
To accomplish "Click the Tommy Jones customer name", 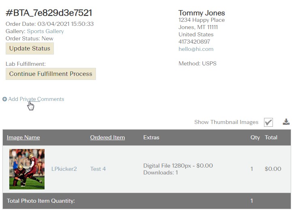I will coord(202,13).
